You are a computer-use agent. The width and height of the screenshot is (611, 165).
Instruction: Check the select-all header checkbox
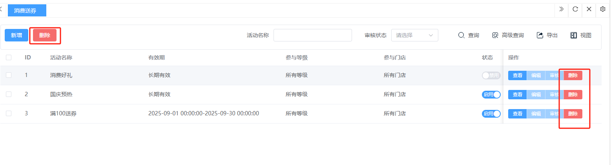coord(9,57)
